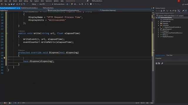Click the editor vertical scrollbar thumb

153,52
